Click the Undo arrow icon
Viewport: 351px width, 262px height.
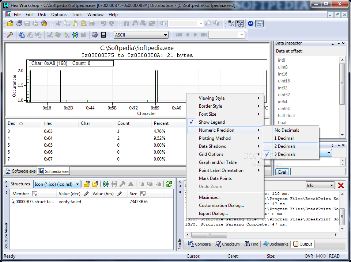(103, 23)
